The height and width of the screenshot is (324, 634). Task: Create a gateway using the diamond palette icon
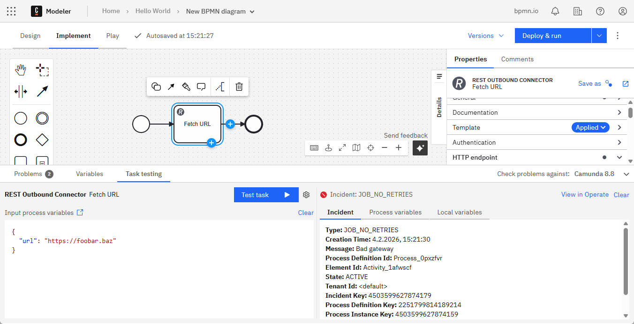42,140
